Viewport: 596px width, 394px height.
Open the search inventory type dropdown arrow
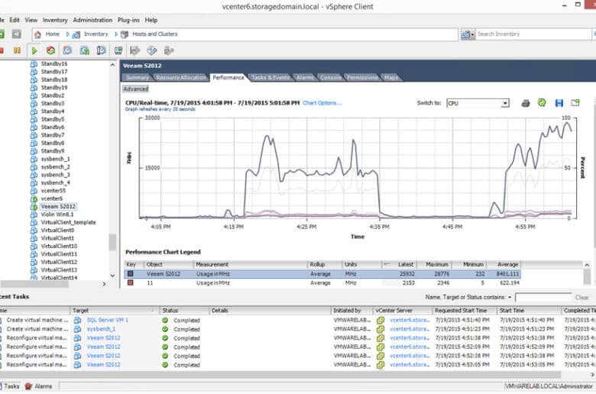tap(472, 34)
